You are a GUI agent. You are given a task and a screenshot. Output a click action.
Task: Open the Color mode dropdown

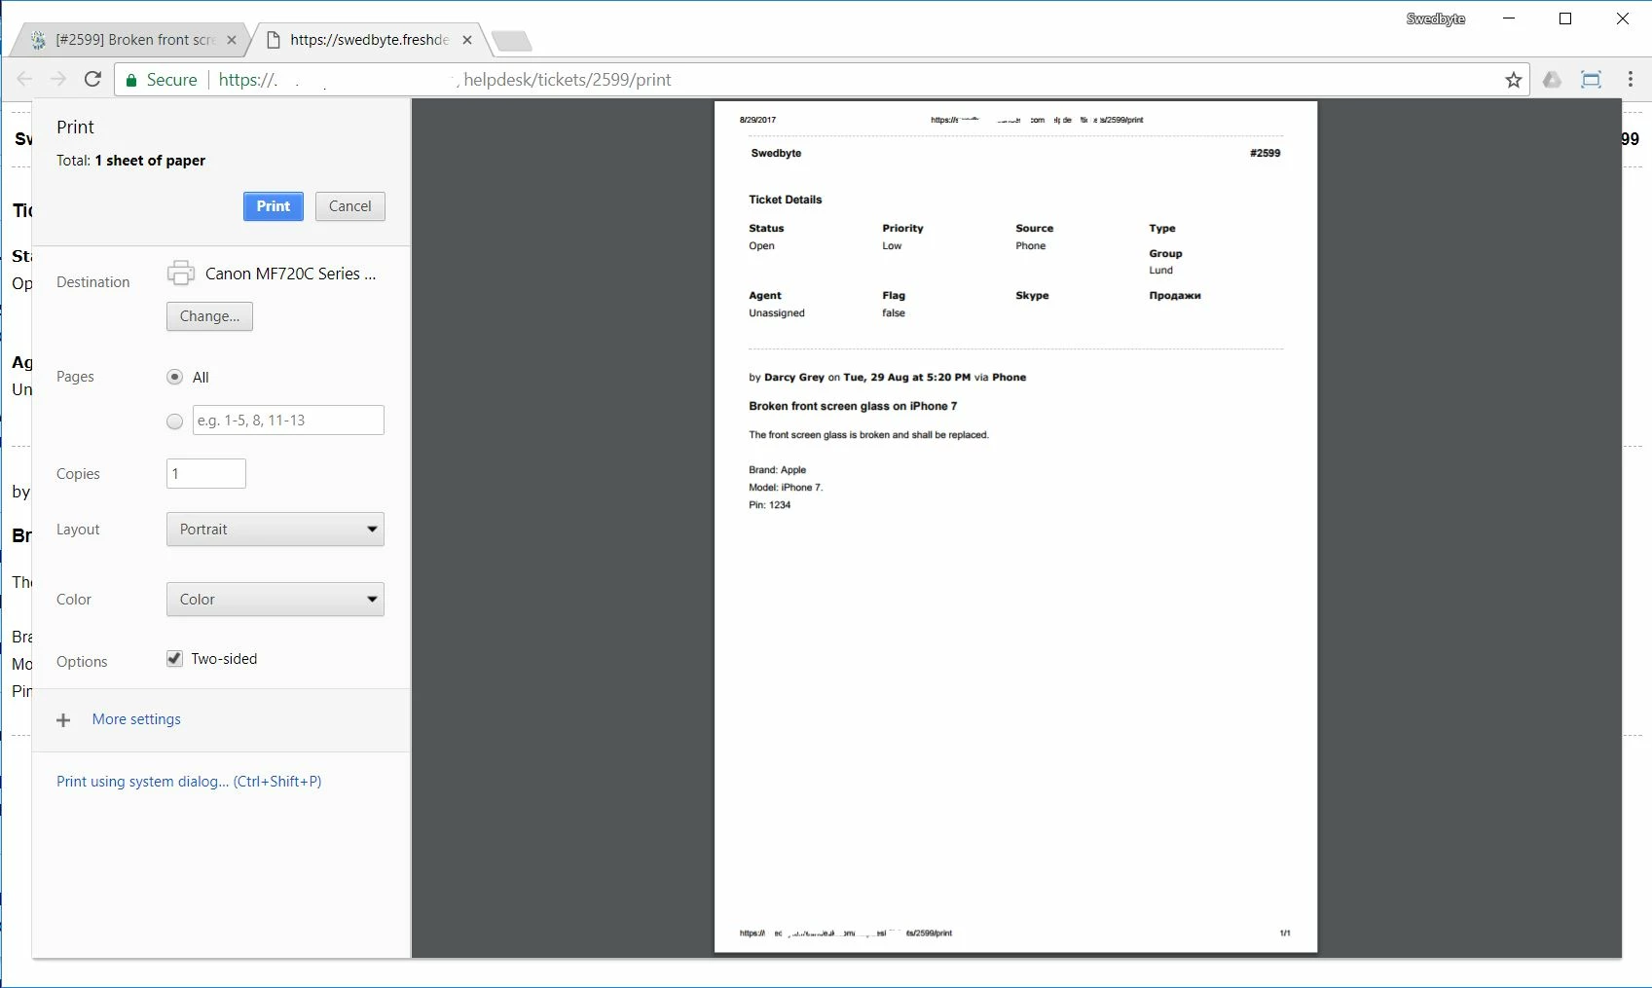coord(275,600)
